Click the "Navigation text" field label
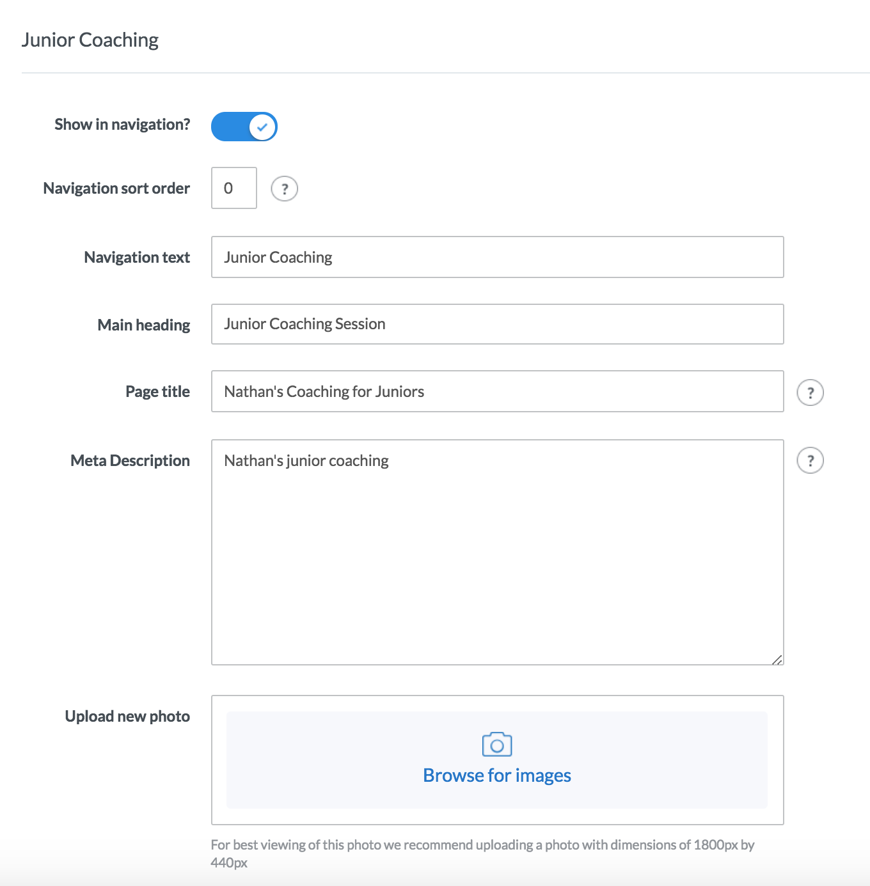 pos(137,258)
